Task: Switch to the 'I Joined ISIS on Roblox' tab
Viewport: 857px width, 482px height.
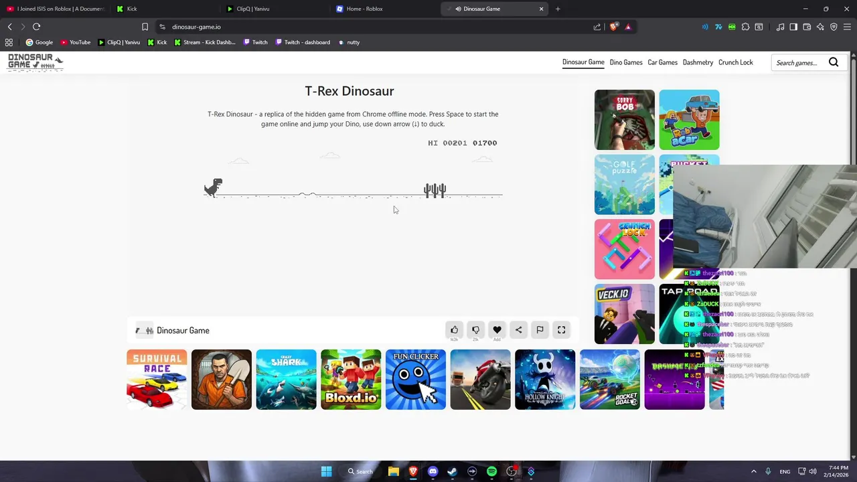Action: click(56, 9)
